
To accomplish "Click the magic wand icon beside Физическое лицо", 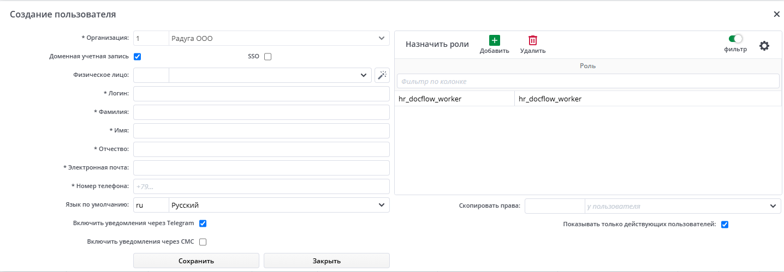I will pyautogui.click(x=382, y=75).
